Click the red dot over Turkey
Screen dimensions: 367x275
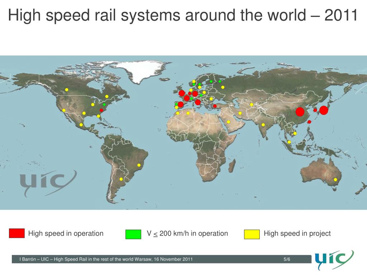pyautogui.click(x=215, y=106)
